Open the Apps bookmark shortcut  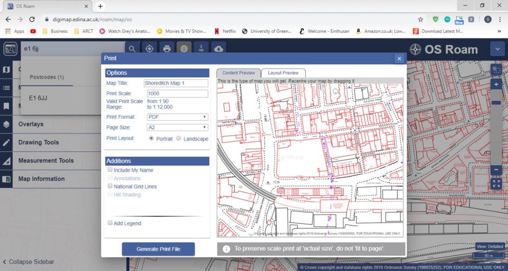coord(14,31)
